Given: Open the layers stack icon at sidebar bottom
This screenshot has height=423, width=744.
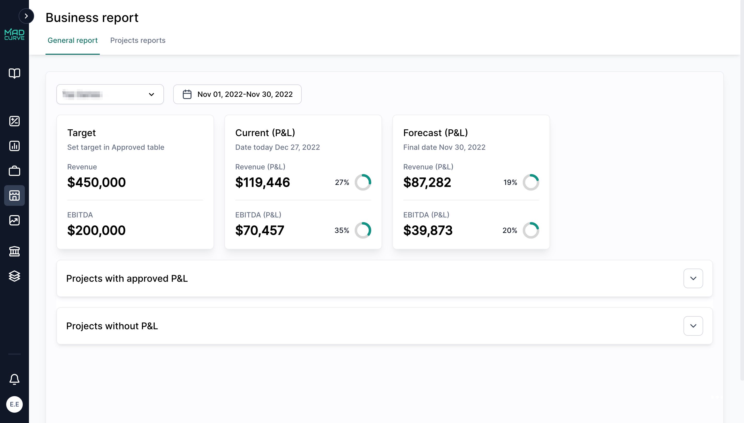Looking at the screenshot, I should pos(14,276).
